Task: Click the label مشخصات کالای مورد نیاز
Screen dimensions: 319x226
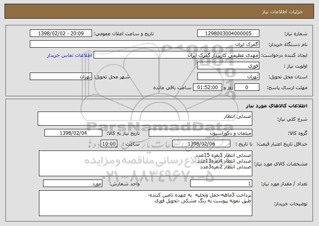Action: (281, 164)
